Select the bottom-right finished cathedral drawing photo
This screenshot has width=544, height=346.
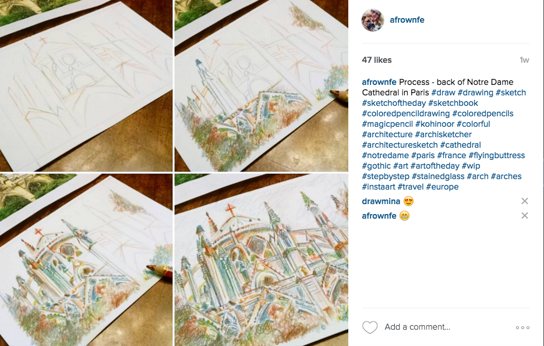[x=262, y=260]
